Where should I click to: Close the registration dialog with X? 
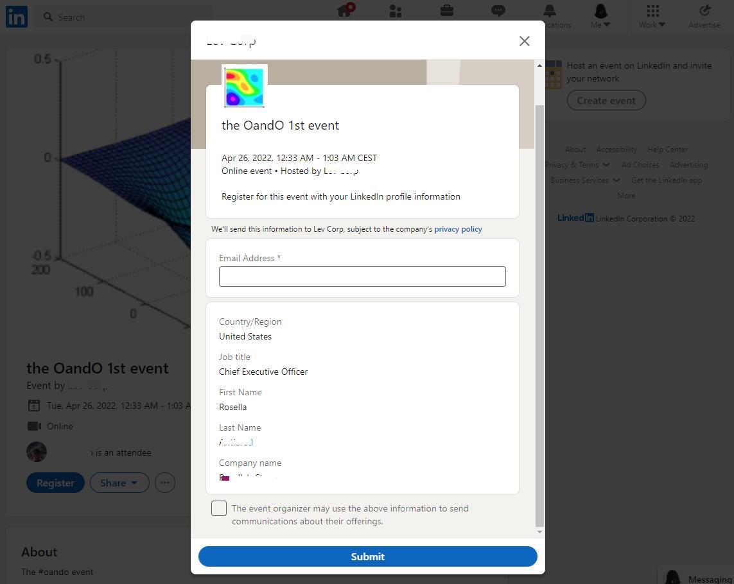(x=524, y=41)
